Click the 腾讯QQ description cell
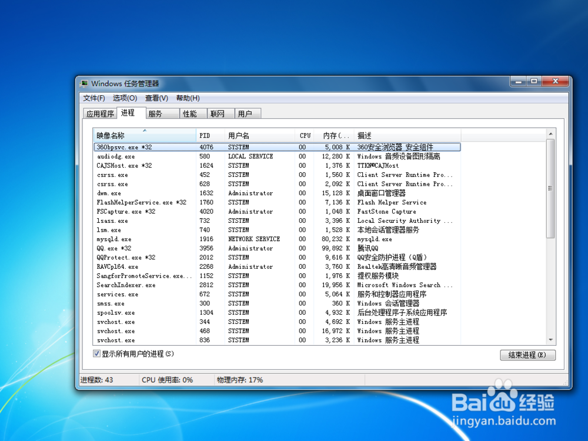The image size is (588, 441). (x=367, y=248)
